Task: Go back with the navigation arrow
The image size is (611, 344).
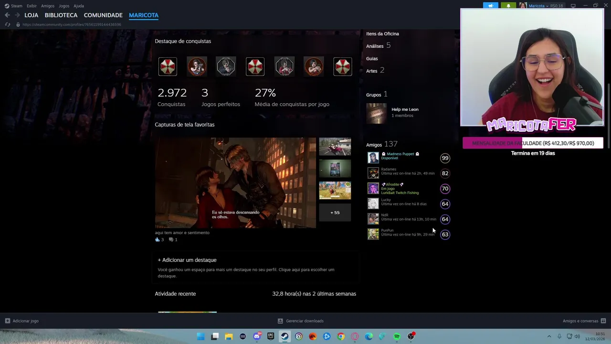Action: coord(7,15)
